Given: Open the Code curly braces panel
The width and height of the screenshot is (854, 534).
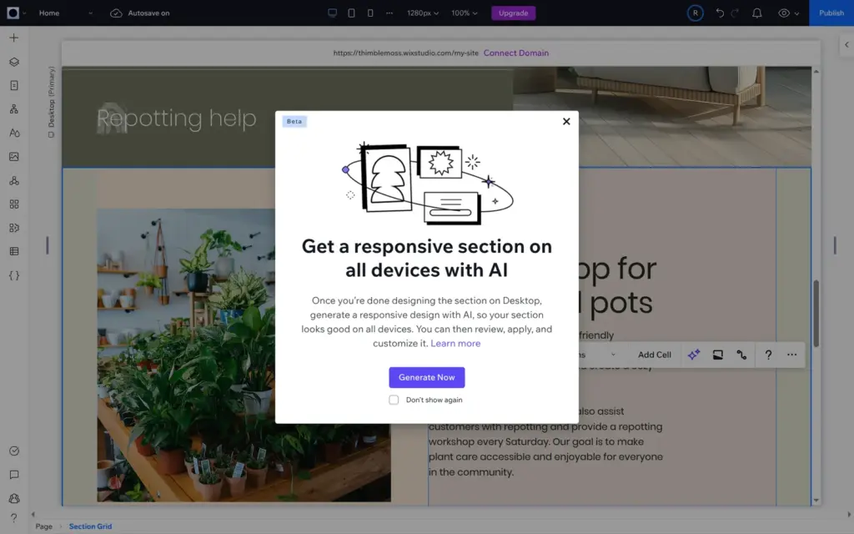Looking at the screenshot, I should (x=14, y=275).
